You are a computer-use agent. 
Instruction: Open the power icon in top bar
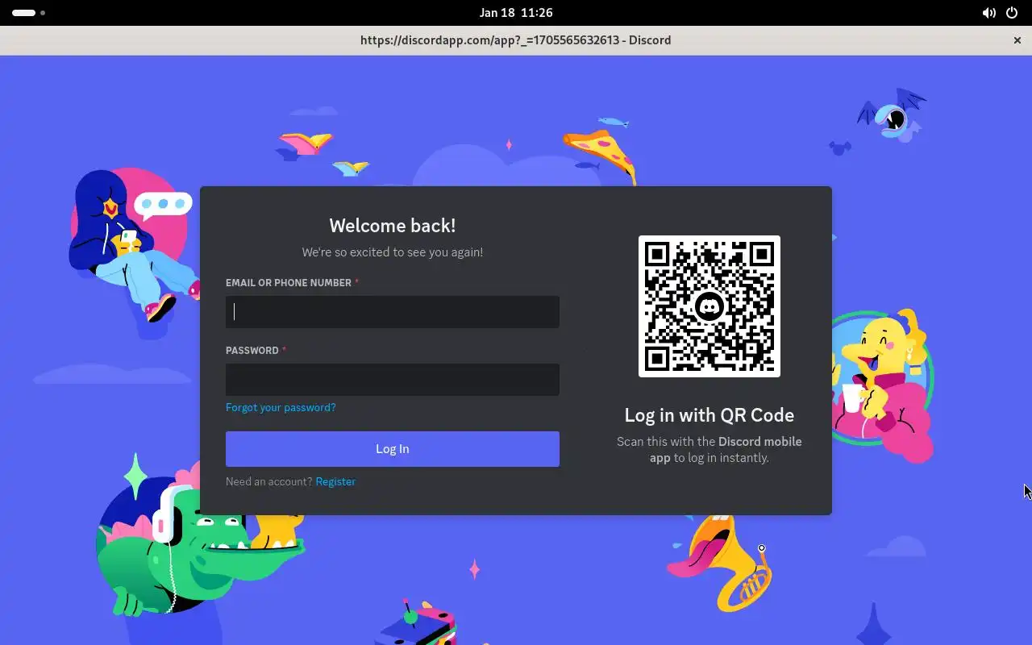1012,13
